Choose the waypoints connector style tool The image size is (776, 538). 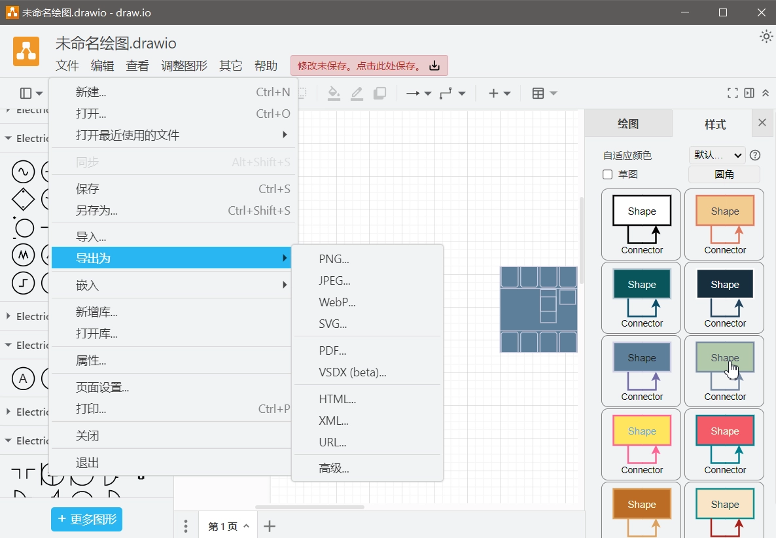446,93
